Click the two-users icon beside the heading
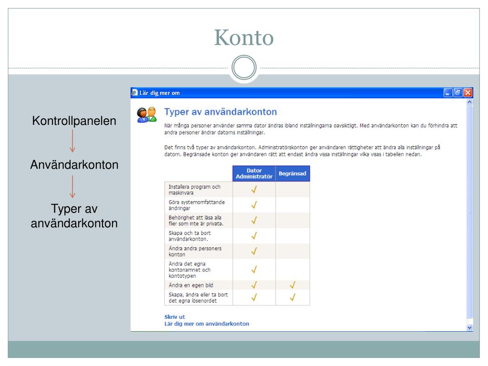 point(147,115)
